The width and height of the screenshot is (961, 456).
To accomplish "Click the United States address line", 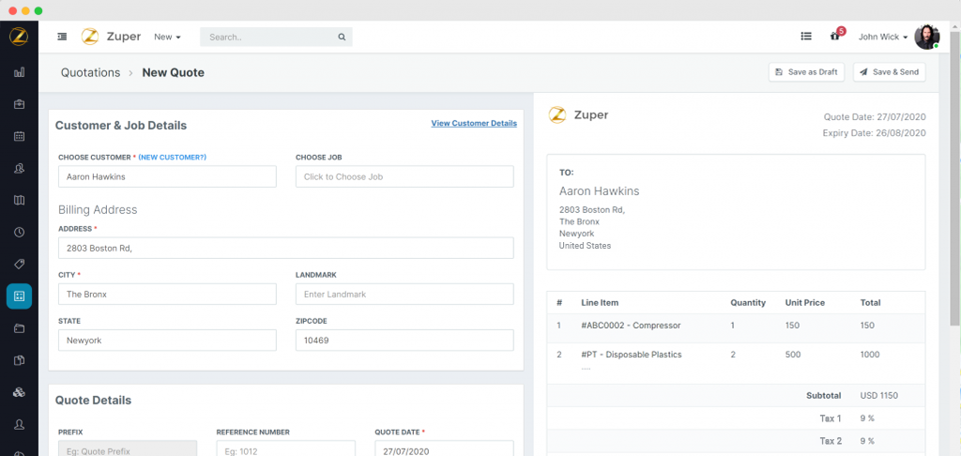I will pos(585,246).
